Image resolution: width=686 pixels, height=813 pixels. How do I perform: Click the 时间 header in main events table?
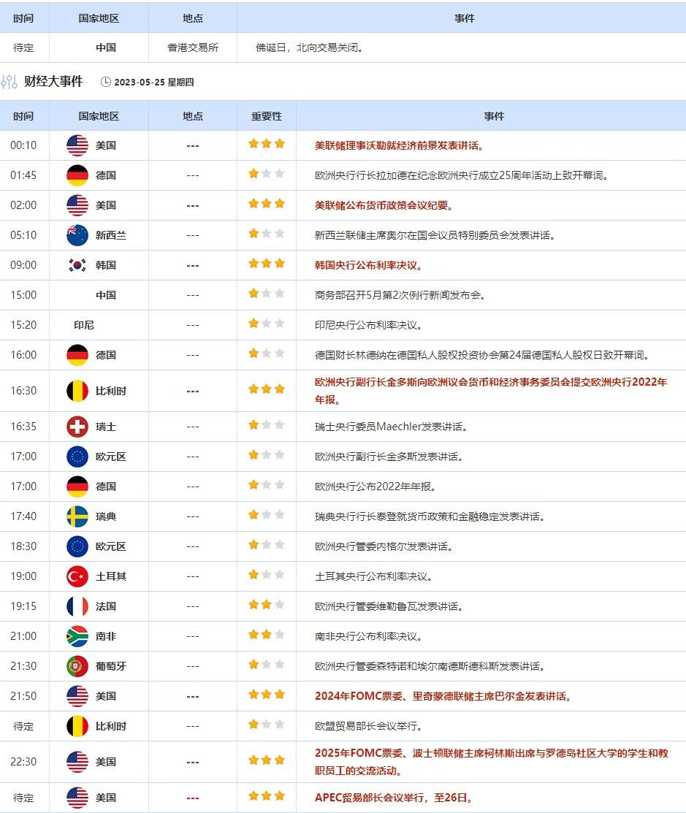point(23,116)
